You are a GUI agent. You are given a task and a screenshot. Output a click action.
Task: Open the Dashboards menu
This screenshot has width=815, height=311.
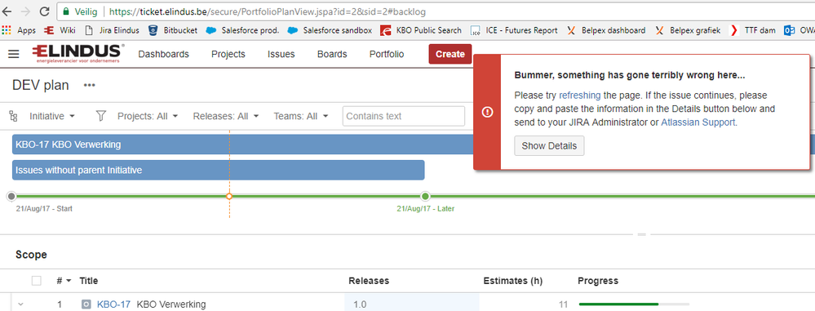(x=163, y=54)
